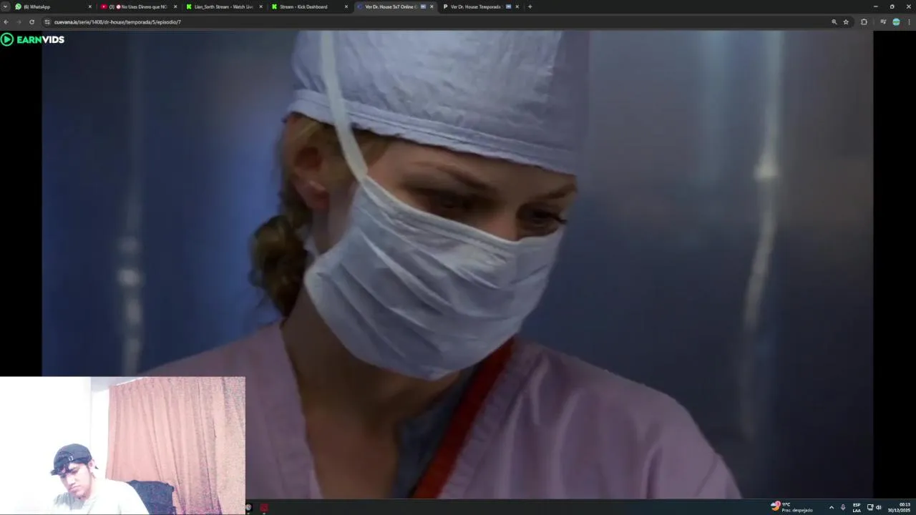Open the media controls icon
Screen dimensions: 916x515
click(x=883, y=22)
